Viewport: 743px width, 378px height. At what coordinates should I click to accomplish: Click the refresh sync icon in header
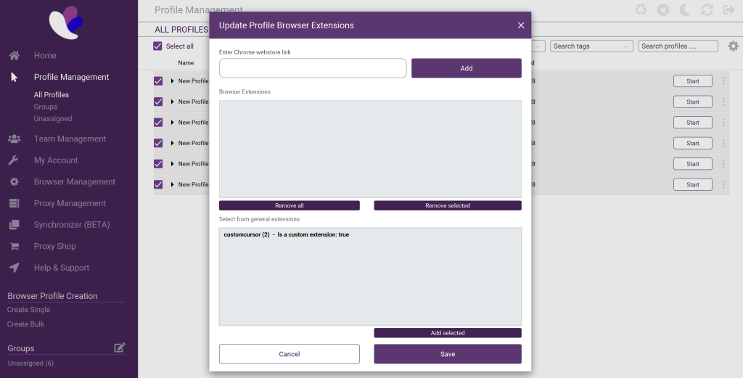click(707, 10)
